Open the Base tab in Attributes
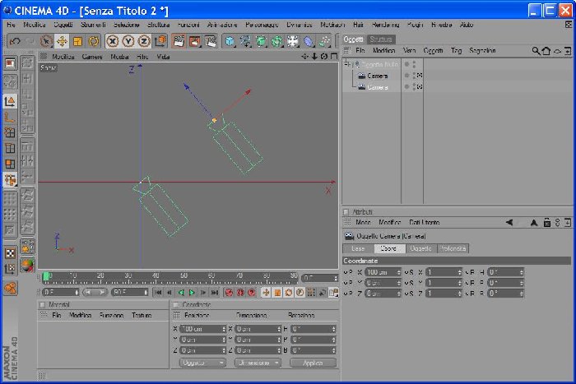Screen dimensions: 576x384 [358, 248]
